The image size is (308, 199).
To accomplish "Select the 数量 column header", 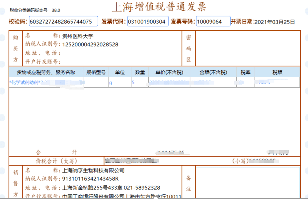I will click(140, 72).
